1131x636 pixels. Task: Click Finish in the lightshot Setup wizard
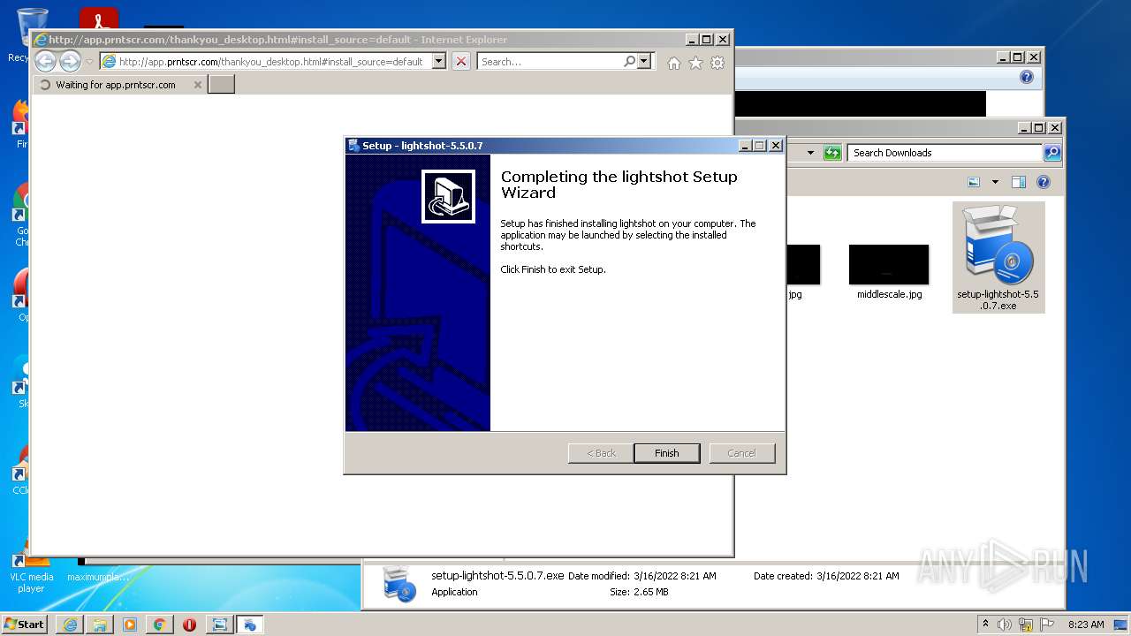(667, 453)
